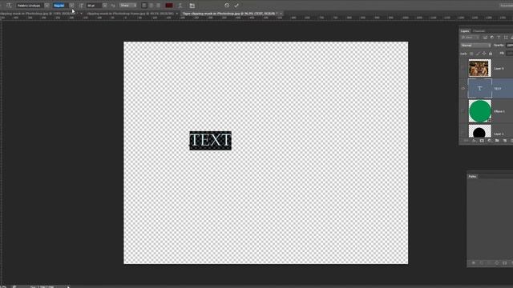Click the font size icon in options bar
This screenshot has width=513, height=288.
pyautogui.click(x=81, y=6)
